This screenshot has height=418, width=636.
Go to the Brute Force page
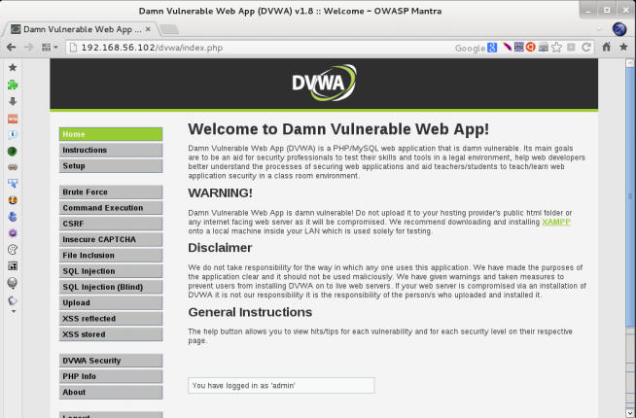pos(110,192)
